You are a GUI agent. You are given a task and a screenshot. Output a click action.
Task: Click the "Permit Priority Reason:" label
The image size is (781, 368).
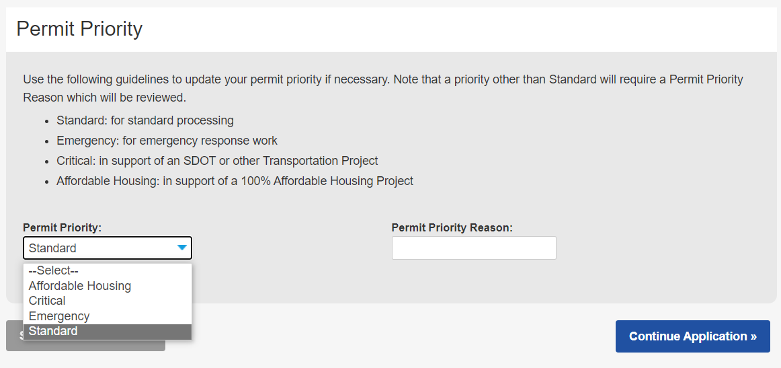click(452, 228)
